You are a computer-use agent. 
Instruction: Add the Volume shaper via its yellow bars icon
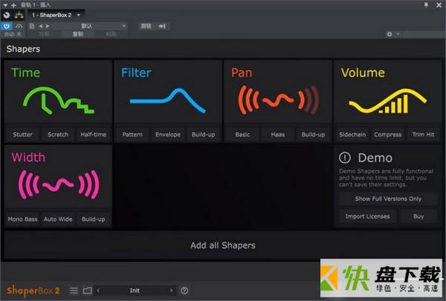(388, 101)
